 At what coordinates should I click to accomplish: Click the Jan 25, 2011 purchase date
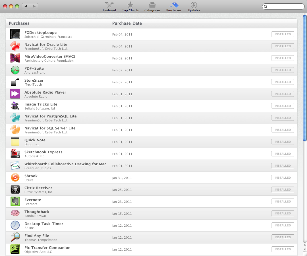point(122,190)
